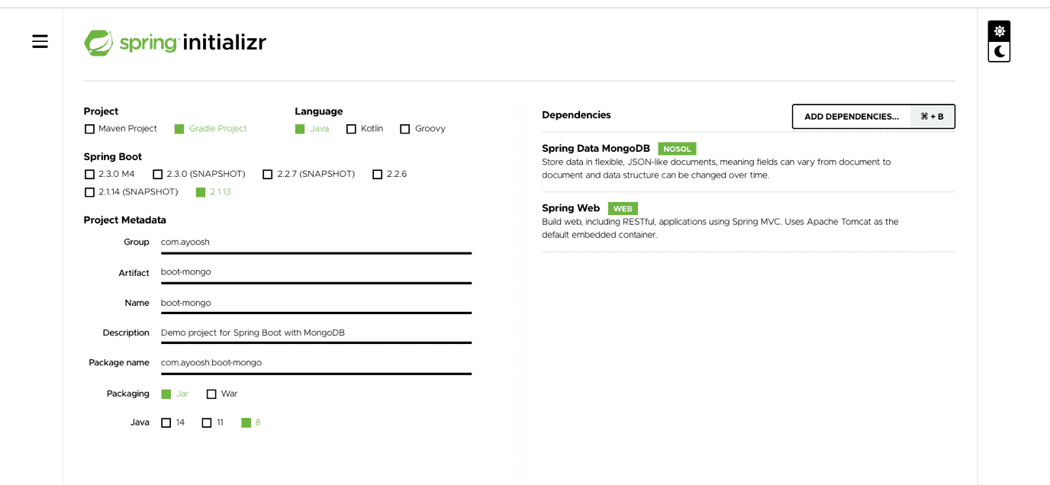Select Spring Boot 2.3.0 M4
Image resolution: width=1050 pixels, height=485 pixels.
click(x=90, y=175)
